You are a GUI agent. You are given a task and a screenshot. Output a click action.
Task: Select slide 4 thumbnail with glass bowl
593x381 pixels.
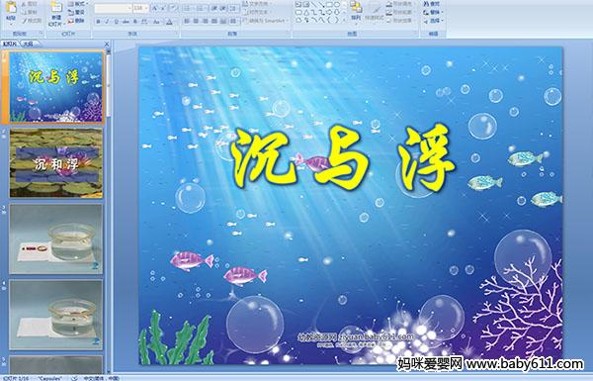pyautogui.click(x=56, y=315)
